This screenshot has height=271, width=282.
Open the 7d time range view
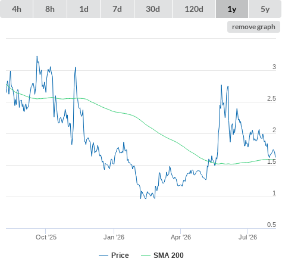[x=117, y=9]
